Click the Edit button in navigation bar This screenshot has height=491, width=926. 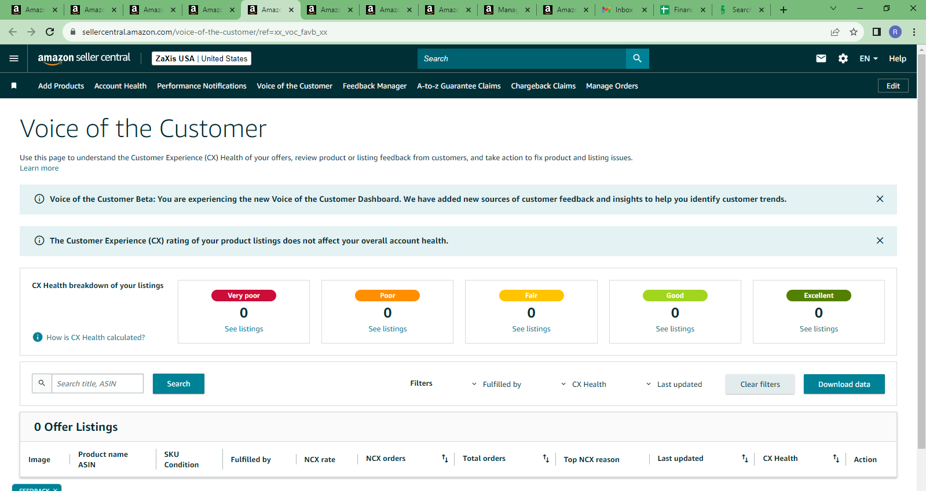tap(893, 86)
